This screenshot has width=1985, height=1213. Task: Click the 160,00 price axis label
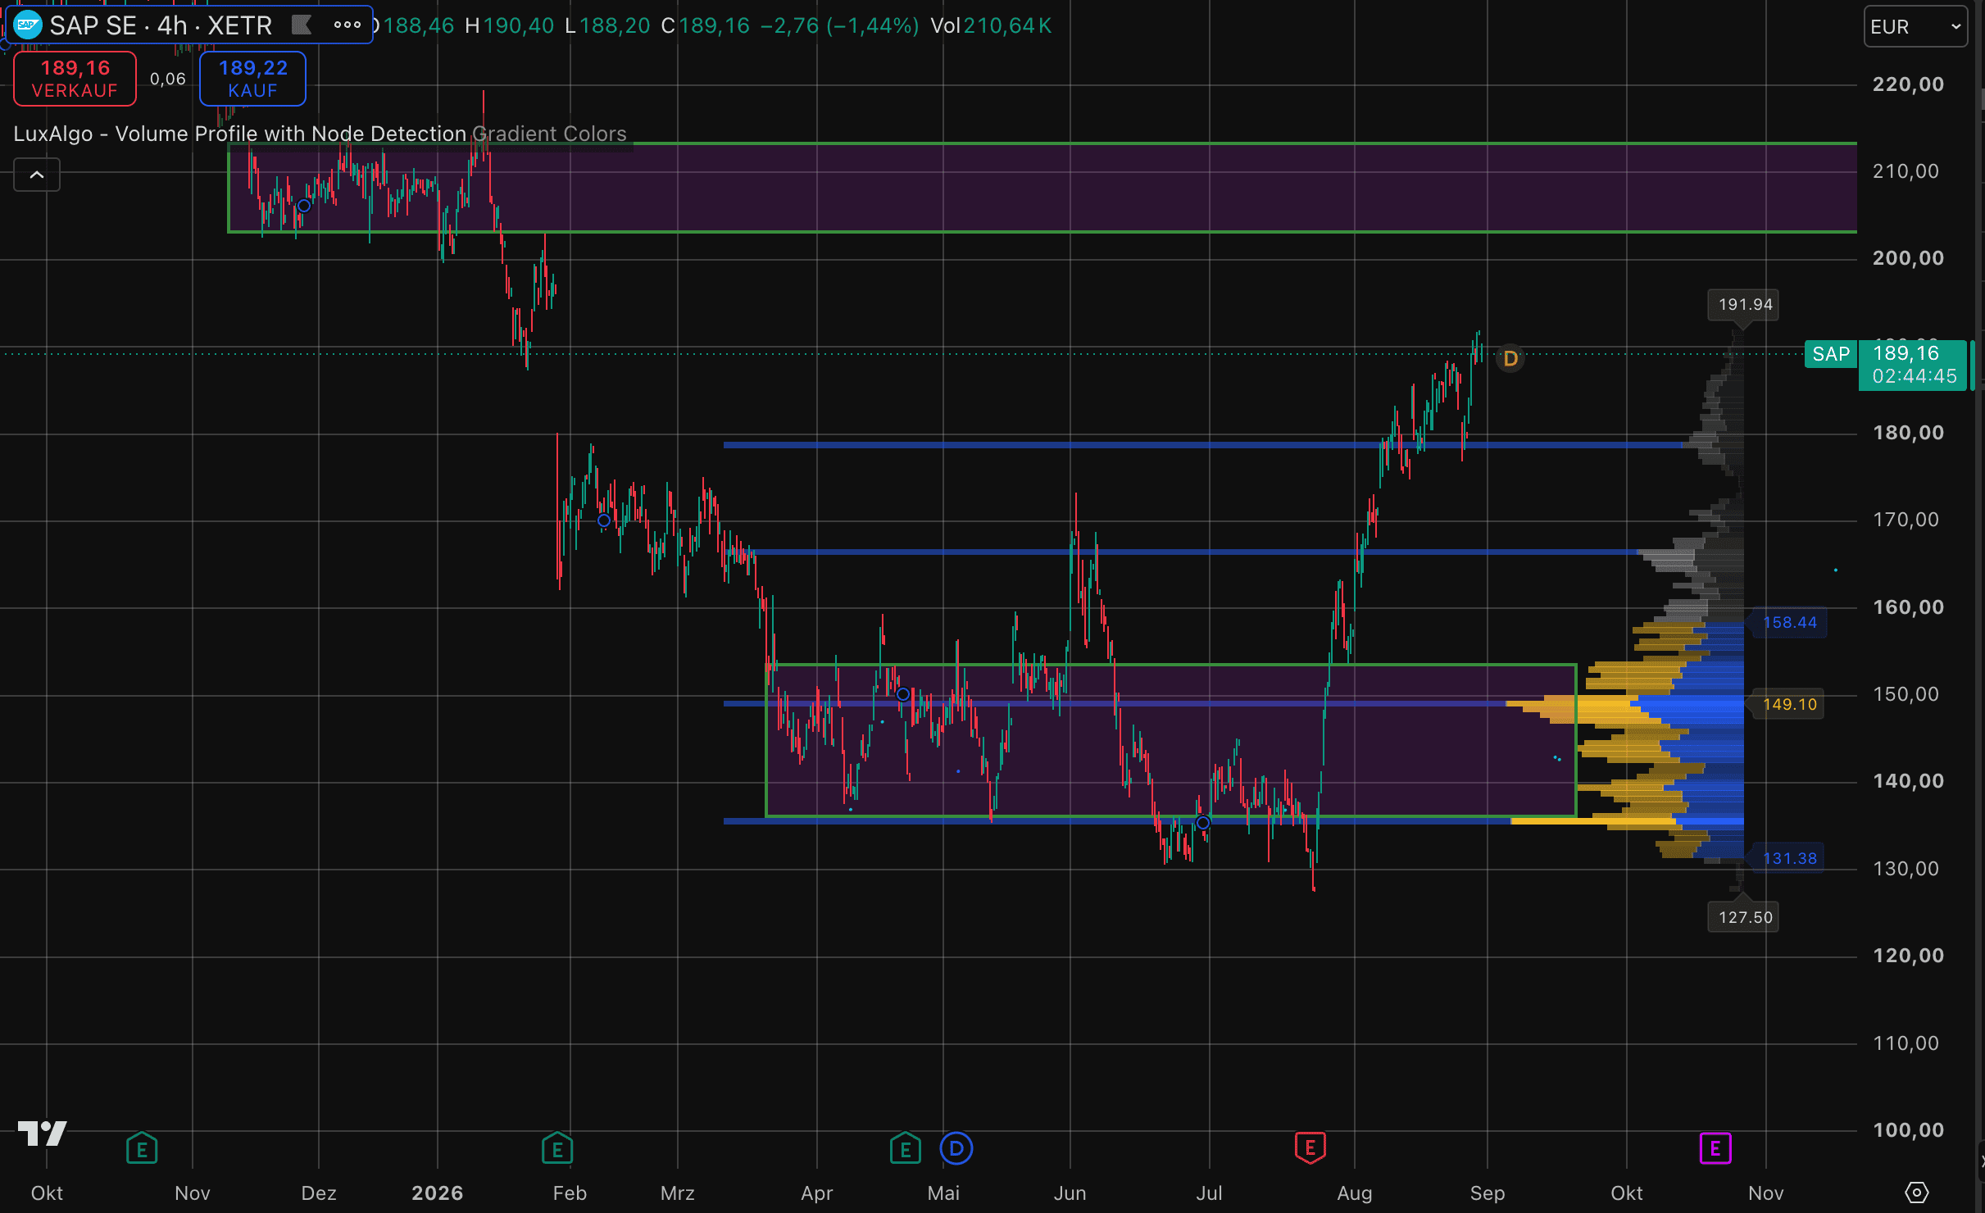coord(1908,607)
